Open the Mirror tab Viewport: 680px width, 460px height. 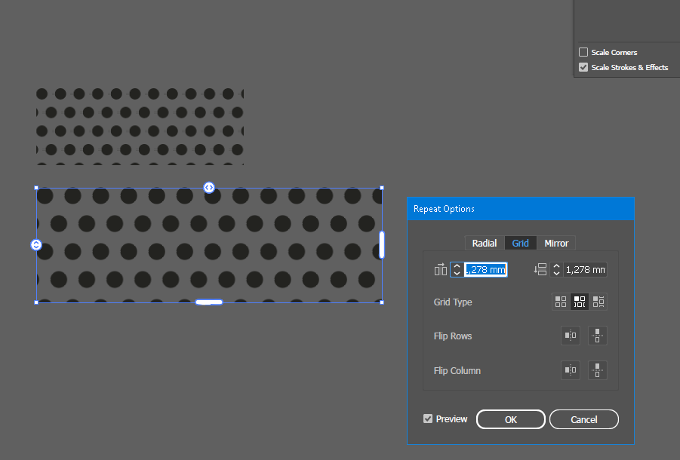pyautogui.click(x=556, y=244)
